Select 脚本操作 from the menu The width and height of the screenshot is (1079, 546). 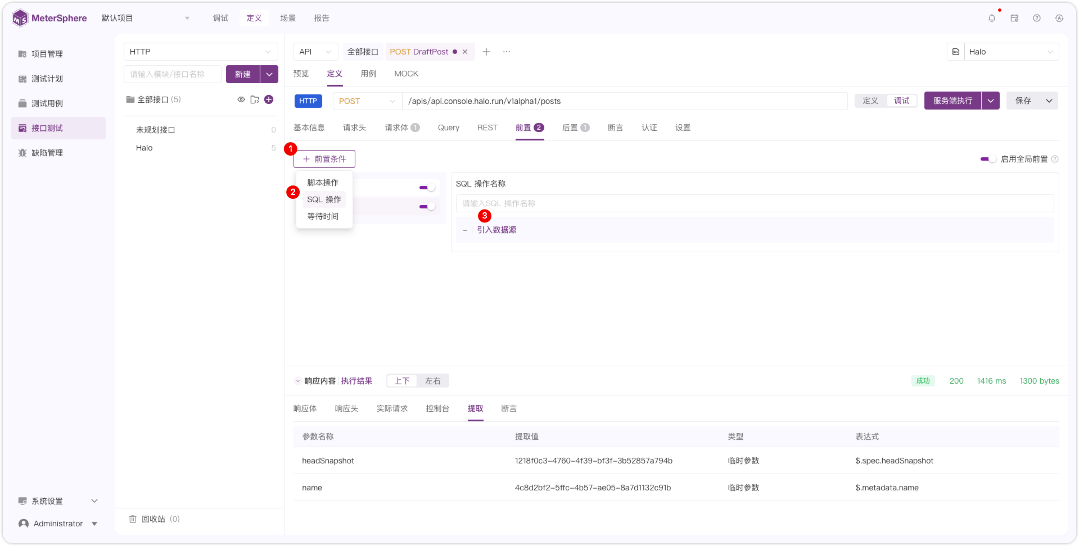tap(323, 183)
